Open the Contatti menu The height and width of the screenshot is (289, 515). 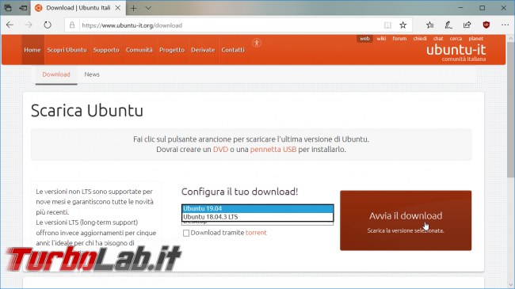point(233,50)
